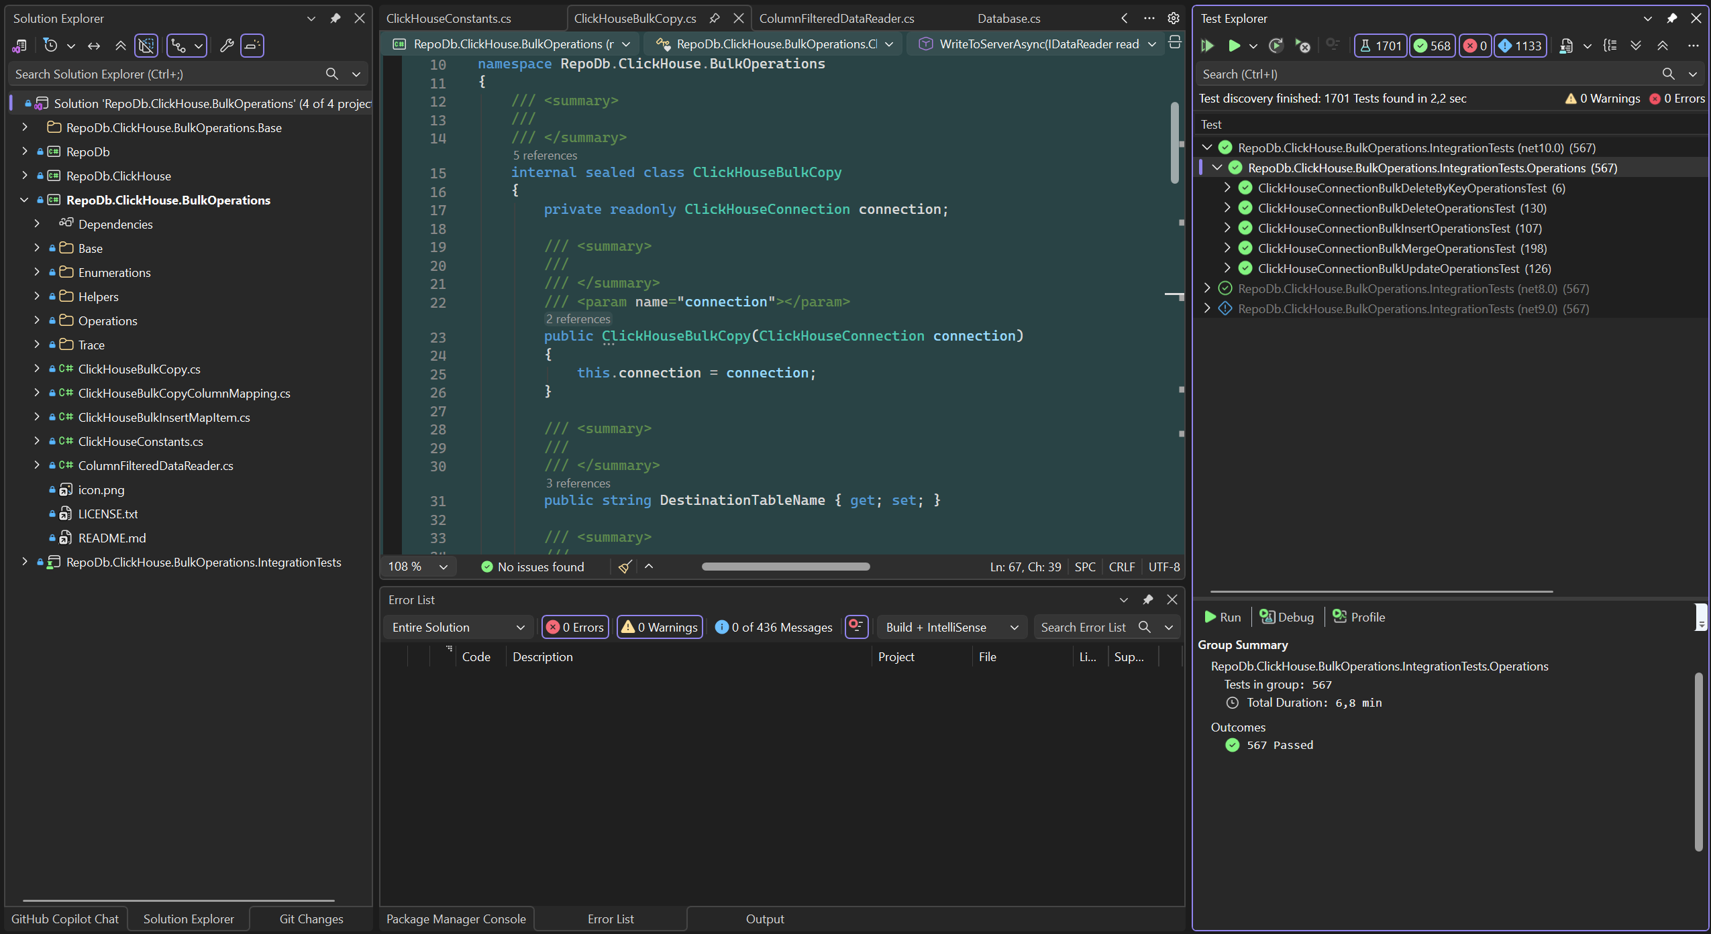Viewport: 1711px width, 934px height.
Task: Repeat Last Run in Test Explorer
Action: click(x=1276, y=46)
